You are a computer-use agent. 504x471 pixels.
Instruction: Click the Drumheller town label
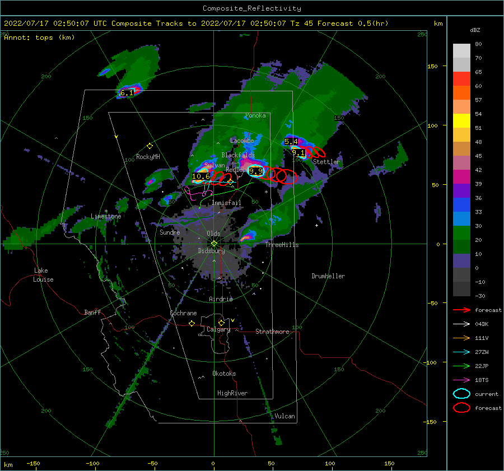(328, 276)
